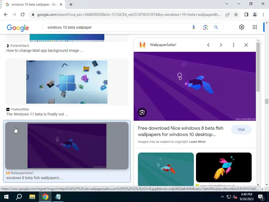This screenshot has height=202, width=269.
Task: Bookmark this page with the star
Action: [x=236, y=15]
